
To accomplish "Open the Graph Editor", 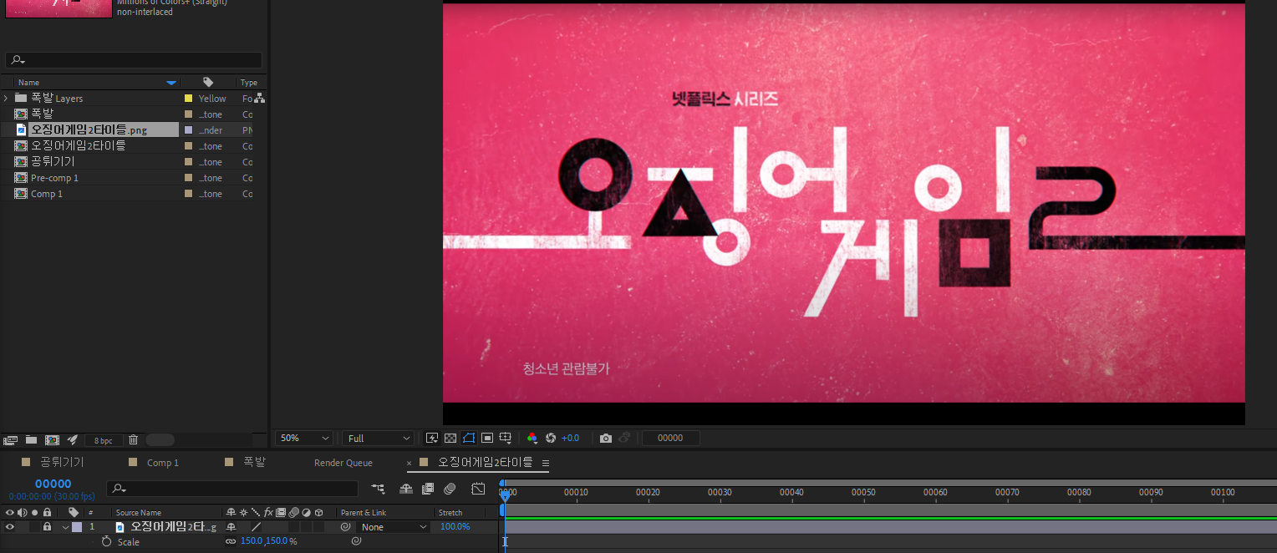I will pyautogui.click(x=478, y=488).
